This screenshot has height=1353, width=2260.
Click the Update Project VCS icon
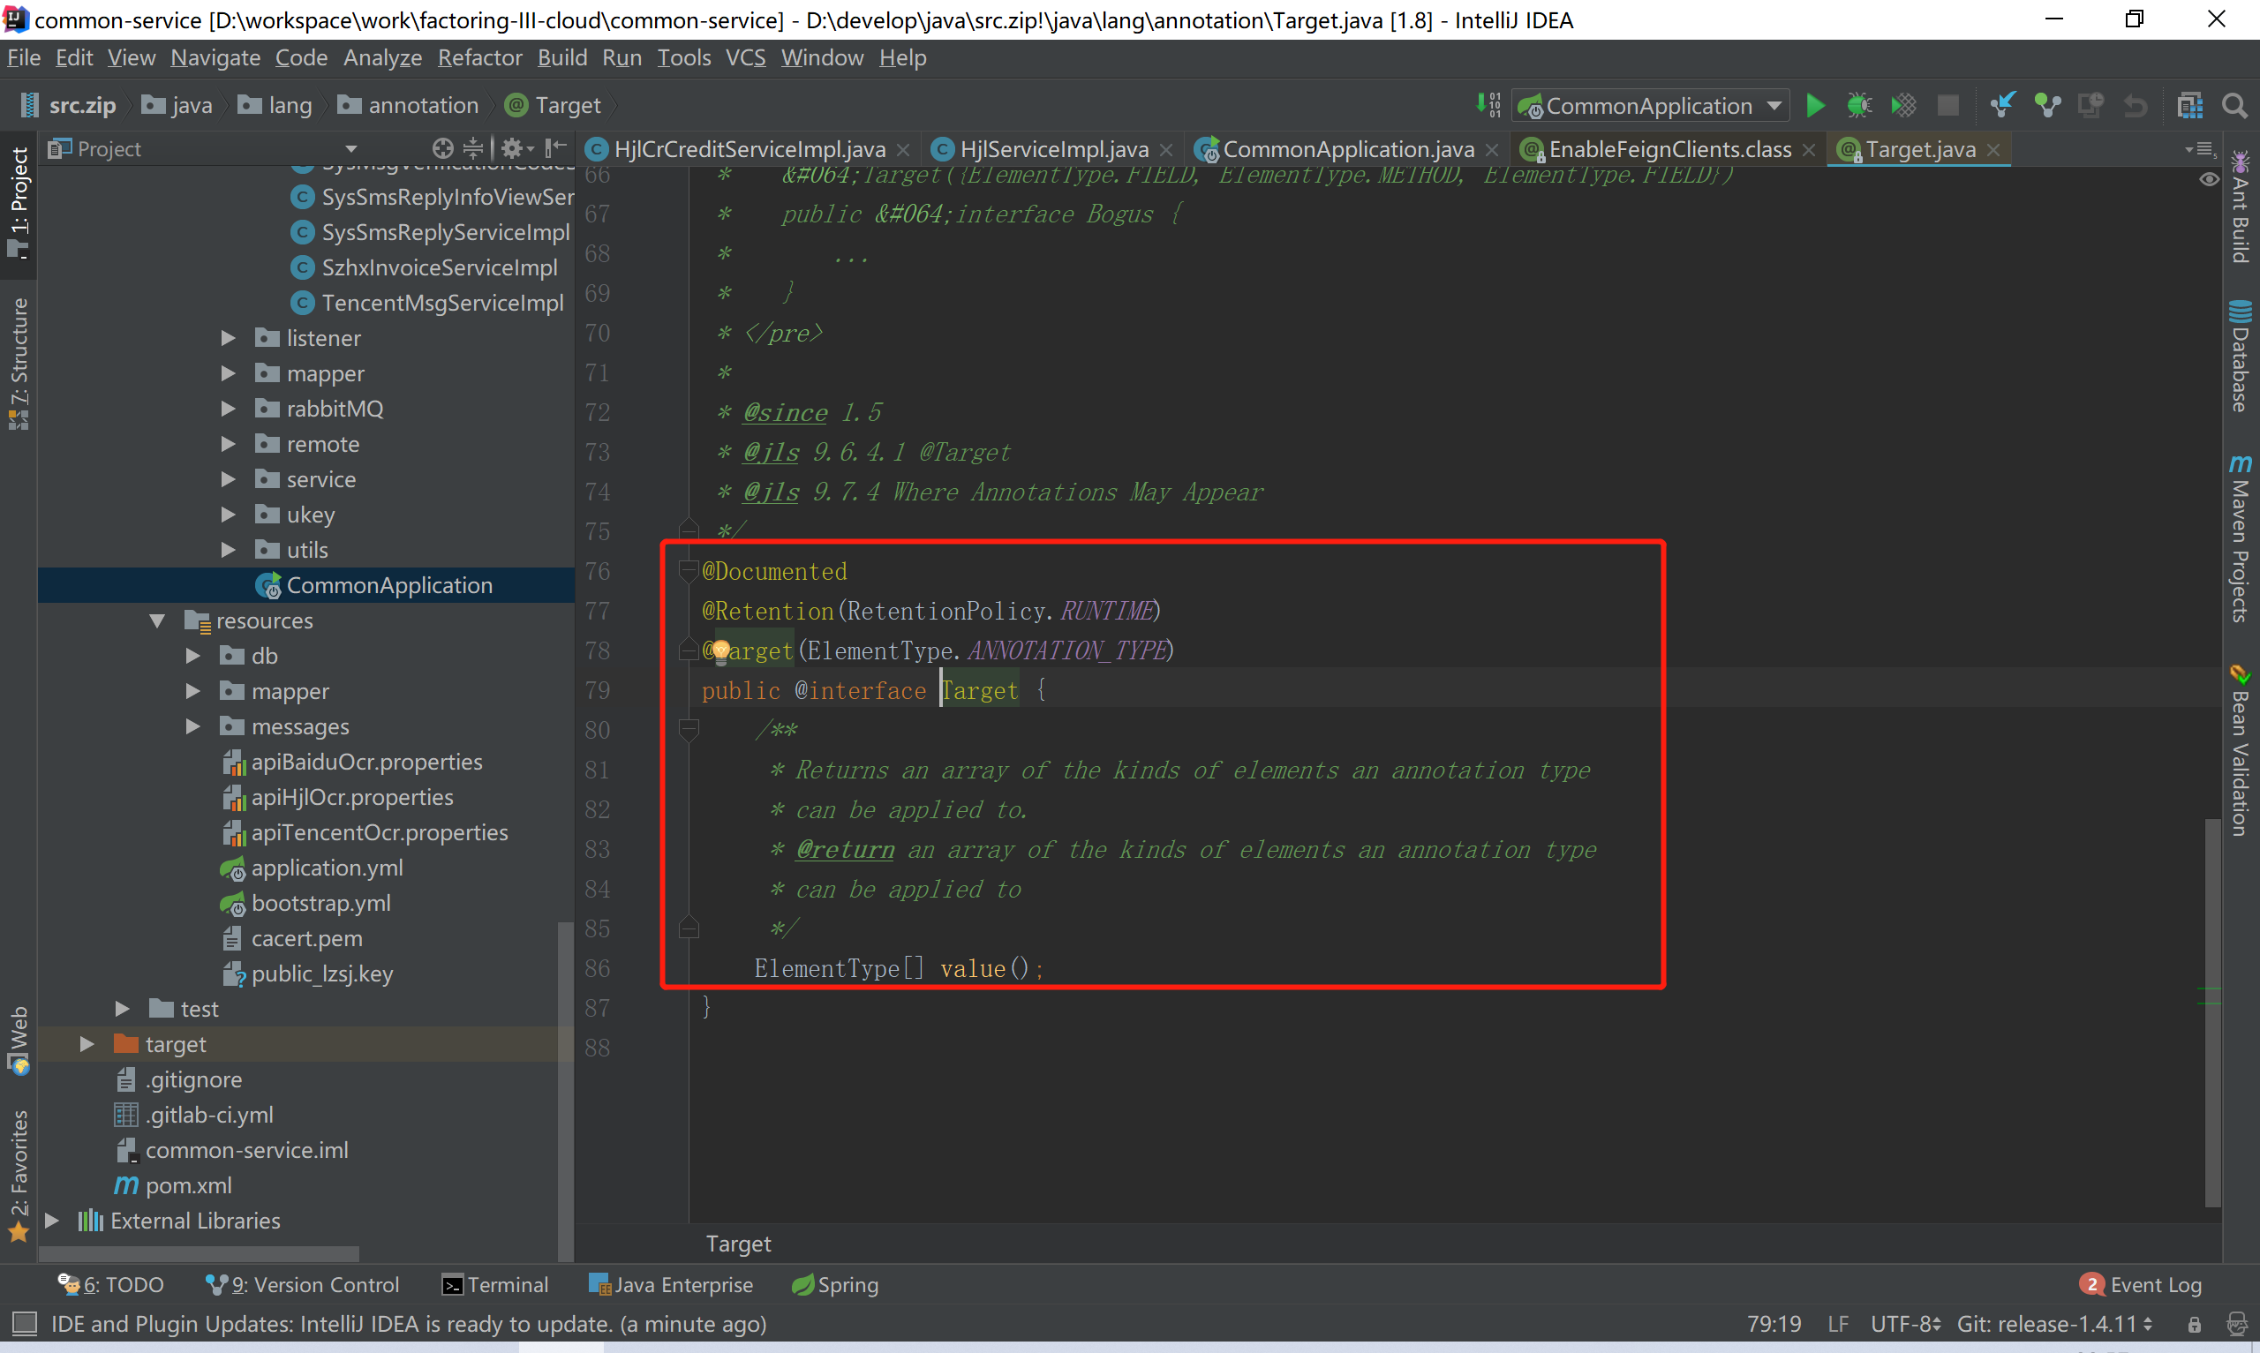click(x=2002, y=106)
